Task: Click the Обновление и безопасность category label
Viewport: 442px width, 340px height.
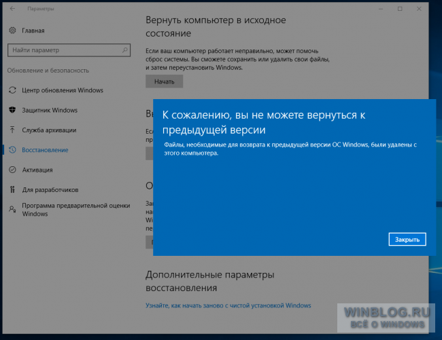Action: 48,71
